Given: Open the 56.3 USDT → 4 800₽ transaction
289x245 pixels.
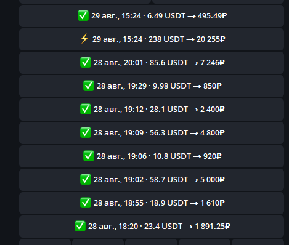Looking at the screenshot, I should pos(152,133).
